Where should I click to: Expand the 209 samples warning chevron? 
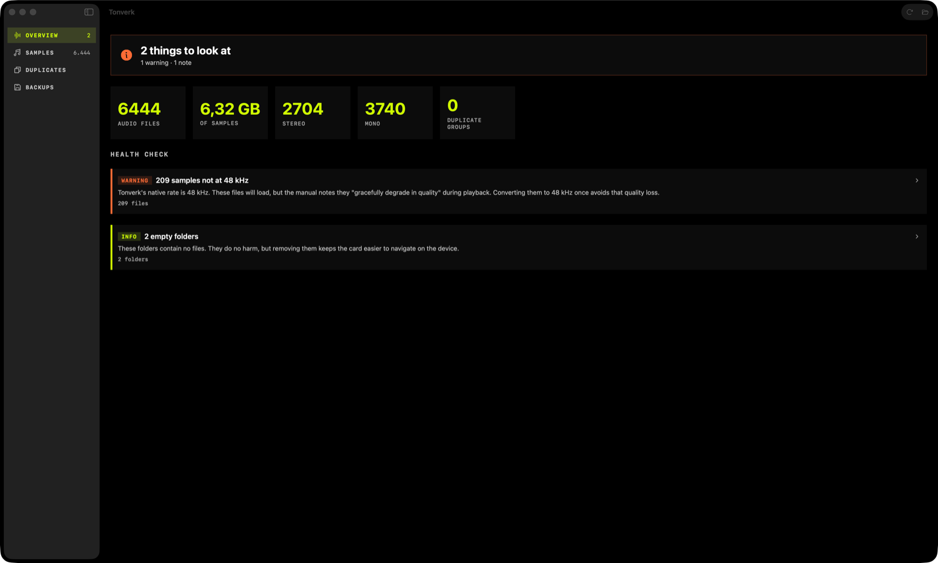point(917,180)
